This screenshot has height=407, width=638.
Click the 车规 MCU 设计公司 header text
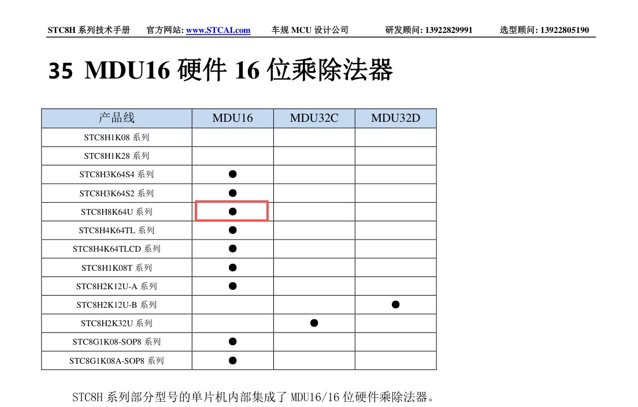pyautogui.click(x=310, y=30)
